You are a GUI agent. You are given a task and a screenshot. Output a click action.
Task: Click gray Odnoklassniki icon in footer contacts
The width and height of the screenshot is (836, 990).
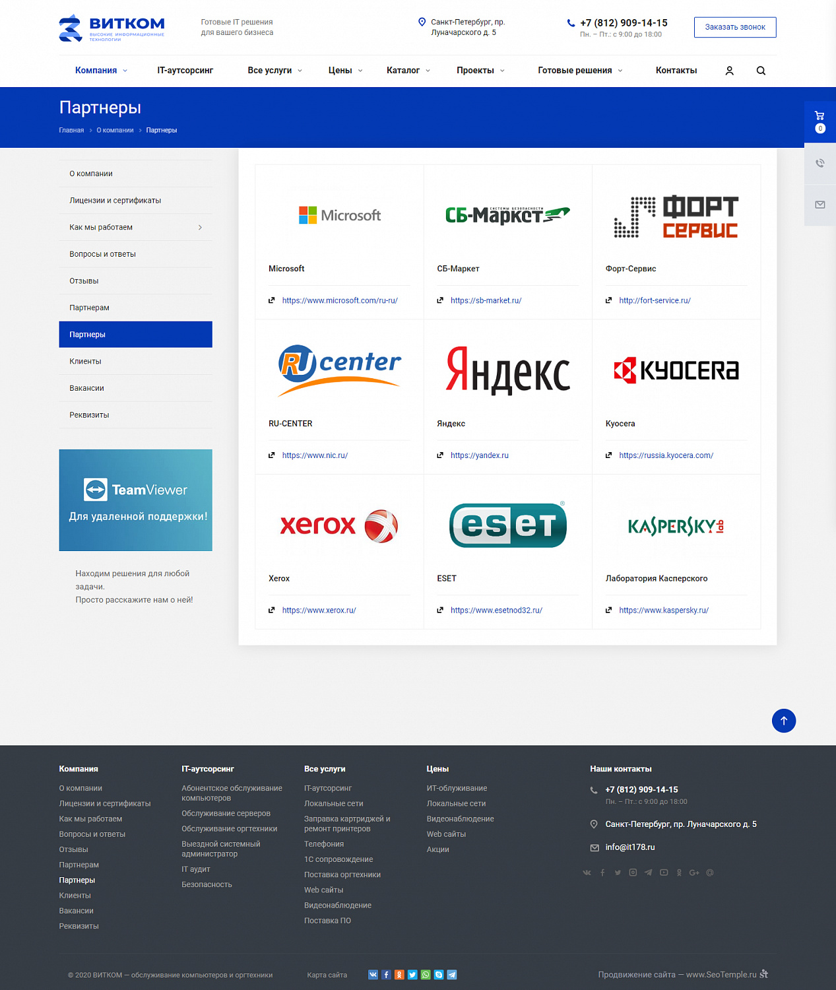coord(679,873)
